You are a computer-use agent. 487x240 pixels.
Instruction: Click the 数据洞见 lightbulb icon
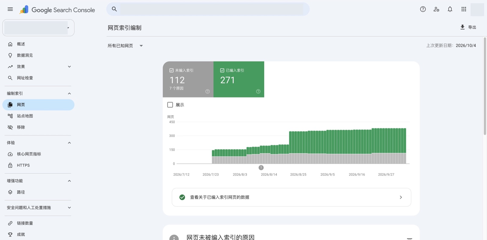(10, 56)
